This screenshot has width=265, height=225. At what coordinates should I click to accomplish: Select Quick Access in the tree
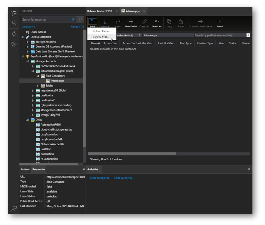click(38, 32)
